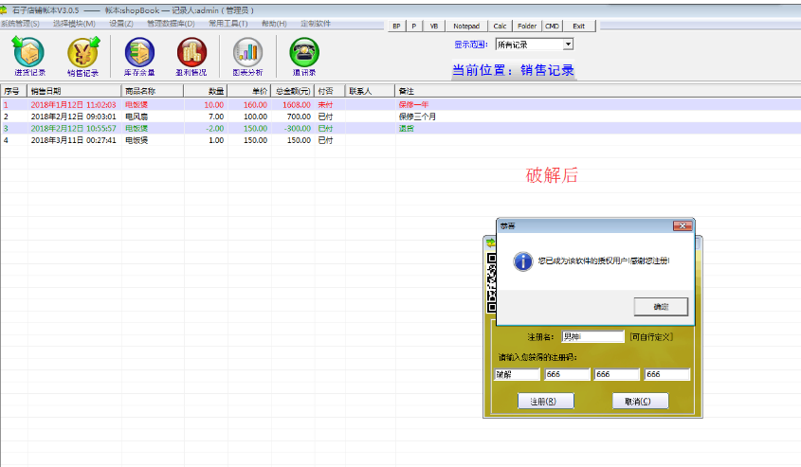Click the fourth registration code field
This screenshot has height=467, width=801.
(x=667, y=374)
